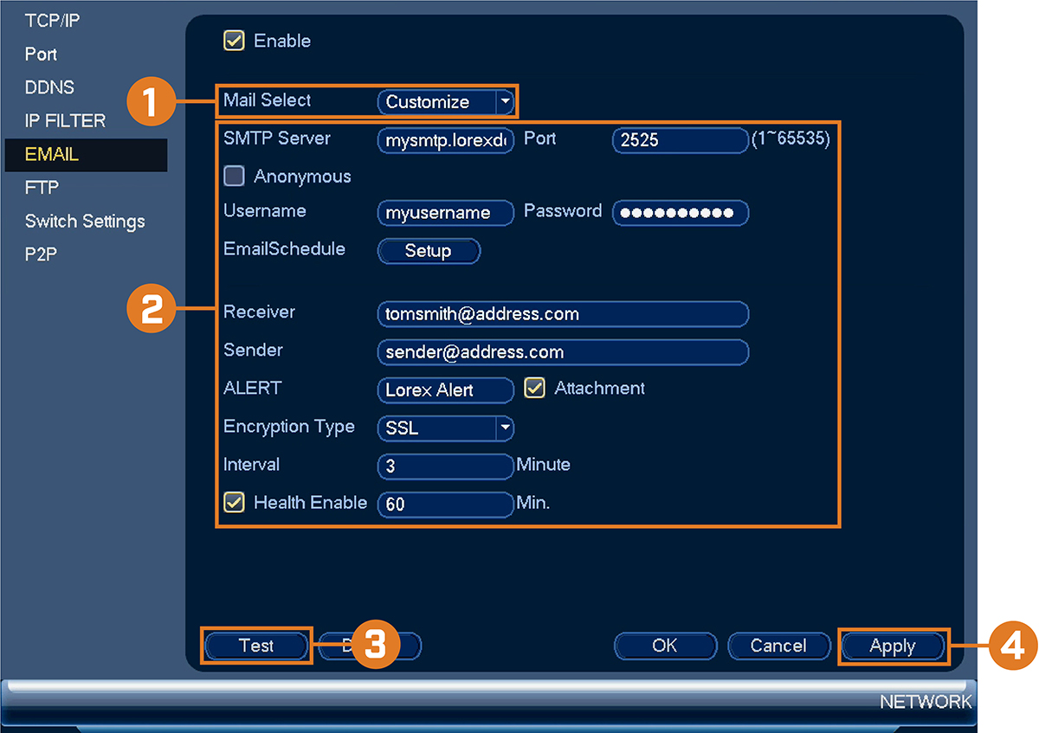Open the TCP/IP settings page

point(53,21)
